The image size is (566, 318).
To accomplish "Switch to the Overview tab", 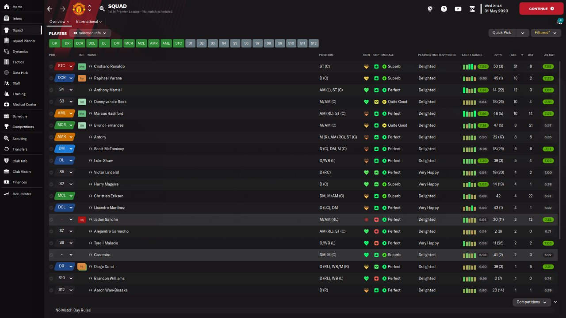I will (59, 22).
